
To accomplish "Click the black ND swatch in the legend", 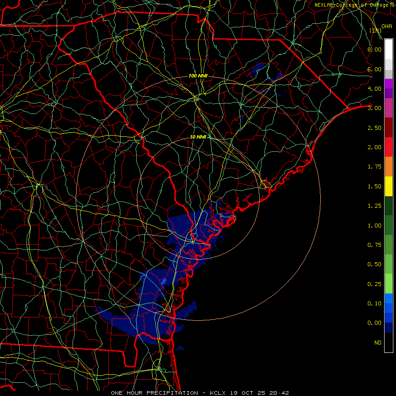I will tap(389, 342).
